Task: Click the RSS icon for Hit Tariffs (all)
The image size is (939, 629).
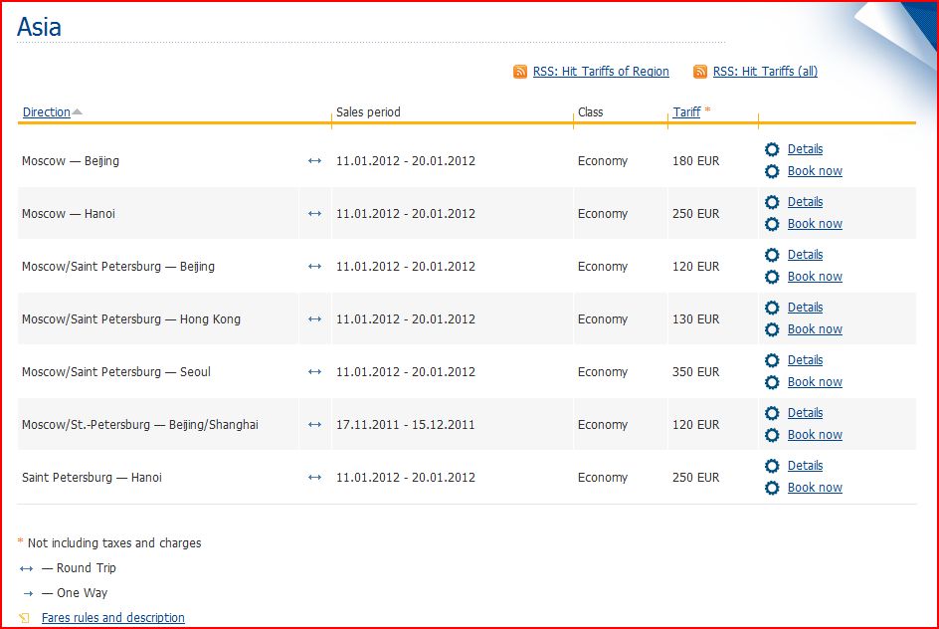Action: point(700,72)
